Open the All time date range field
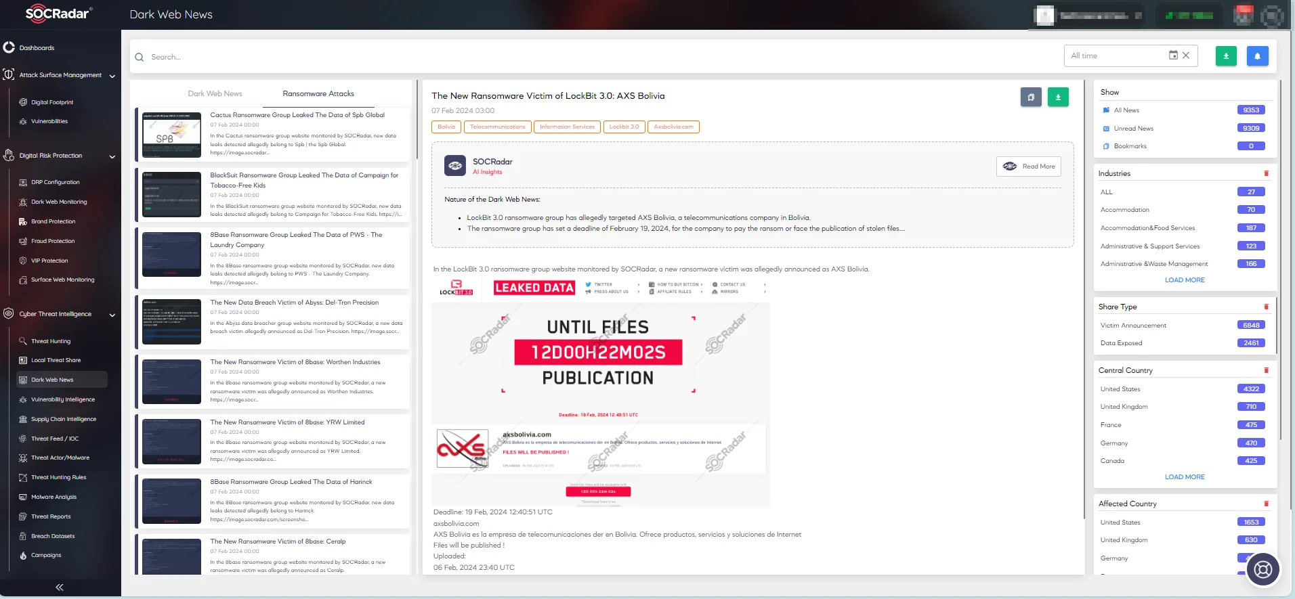The image size is (1295, 599). (x=1131, y=56)
